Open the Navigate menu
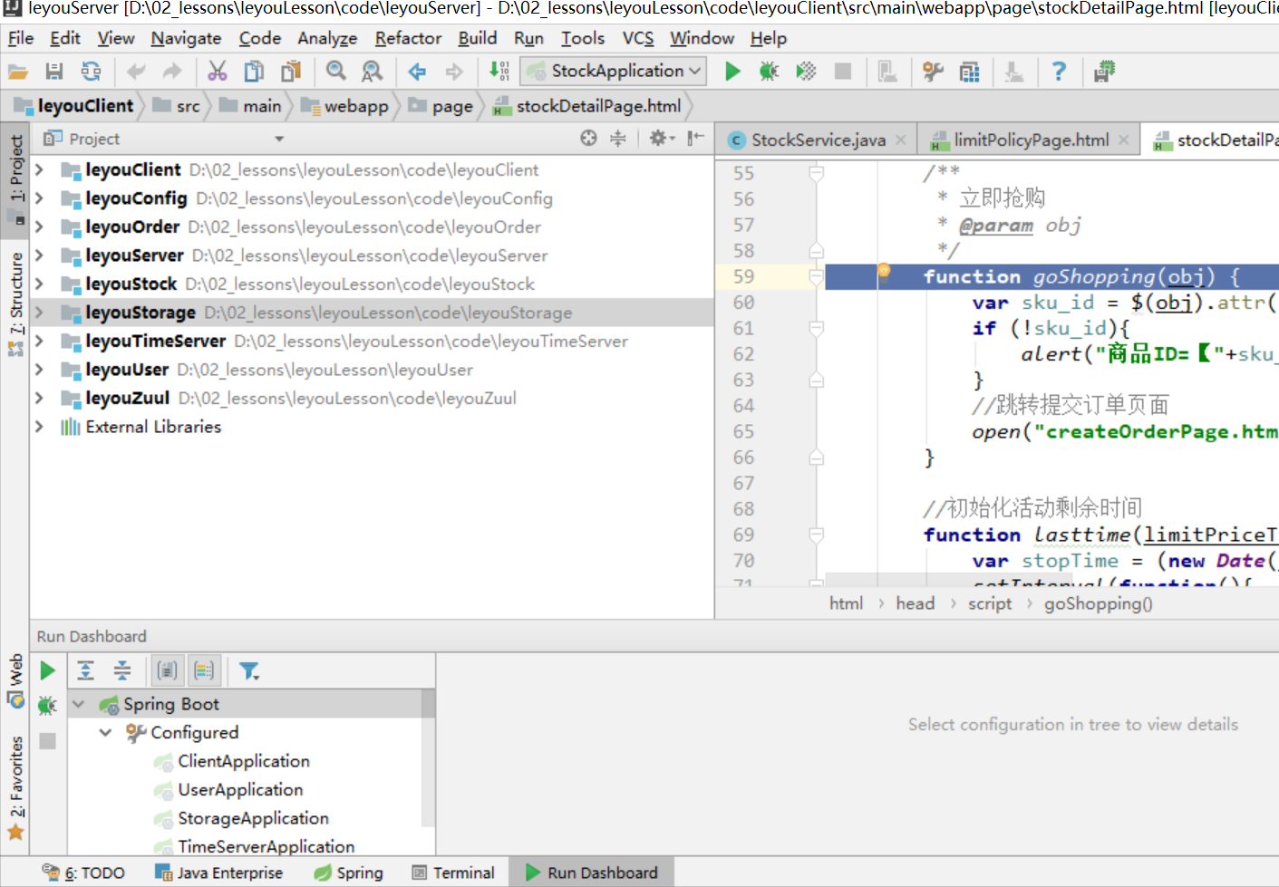 pyautogui.click(x=186, y=38)
